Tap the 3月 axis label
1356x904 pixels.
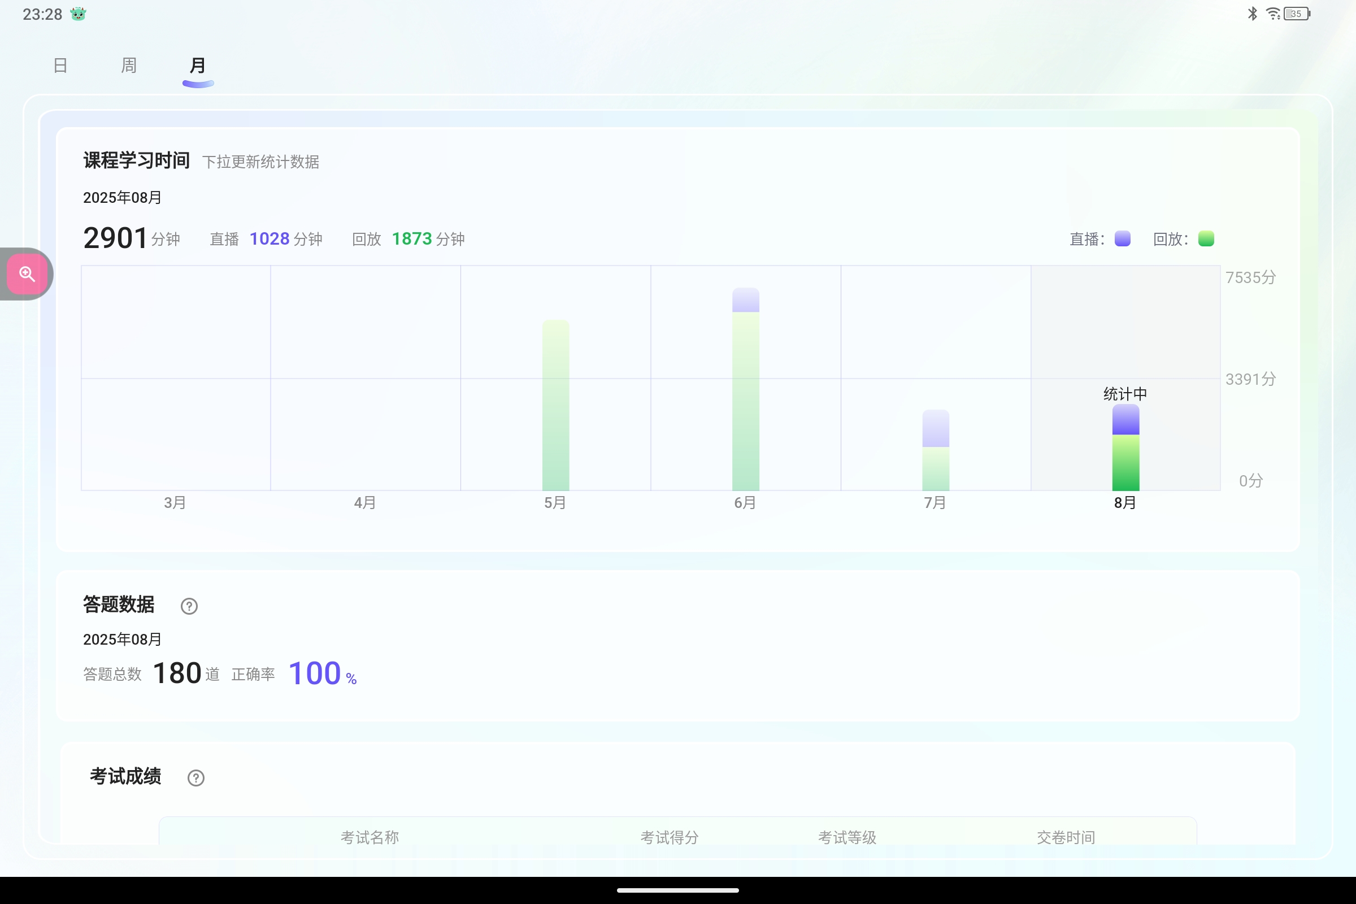pyautogui.click(x=175, y=503)
